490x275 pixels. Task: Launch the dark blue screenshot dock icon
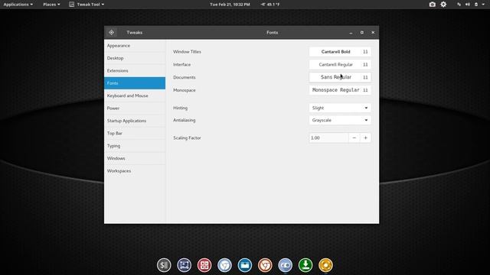pyautogui.click(x=184, y=265)
